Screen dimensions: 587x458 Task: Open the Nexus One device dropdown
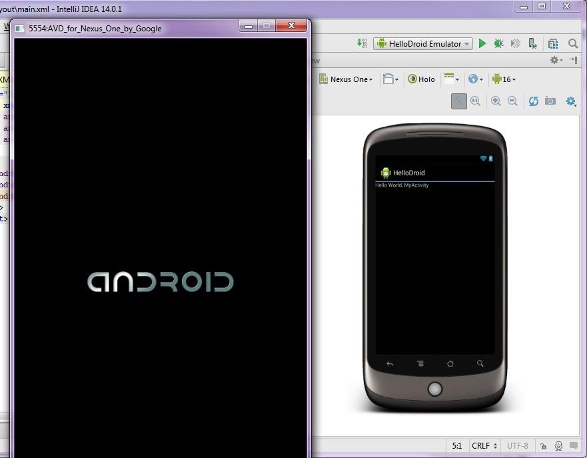(x=346, y=79)
